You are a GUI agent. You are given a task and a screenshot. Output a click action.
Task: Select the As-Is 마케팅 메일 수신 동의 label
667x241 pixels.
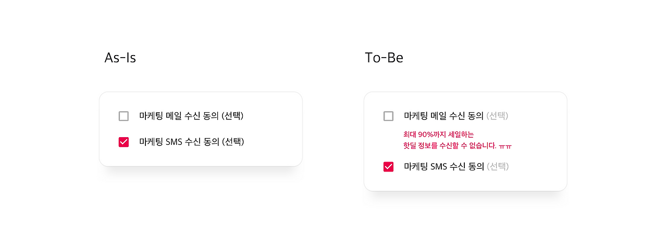click(x=179, y=116)
